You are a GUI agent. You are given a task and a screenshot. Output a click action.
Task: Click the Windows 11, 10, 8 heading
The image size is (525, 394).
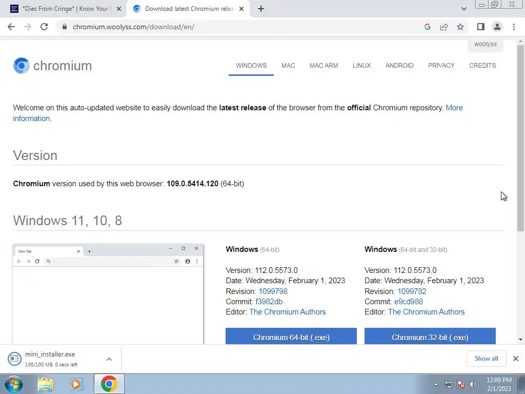pyautogui.click(x=68, y=221)
